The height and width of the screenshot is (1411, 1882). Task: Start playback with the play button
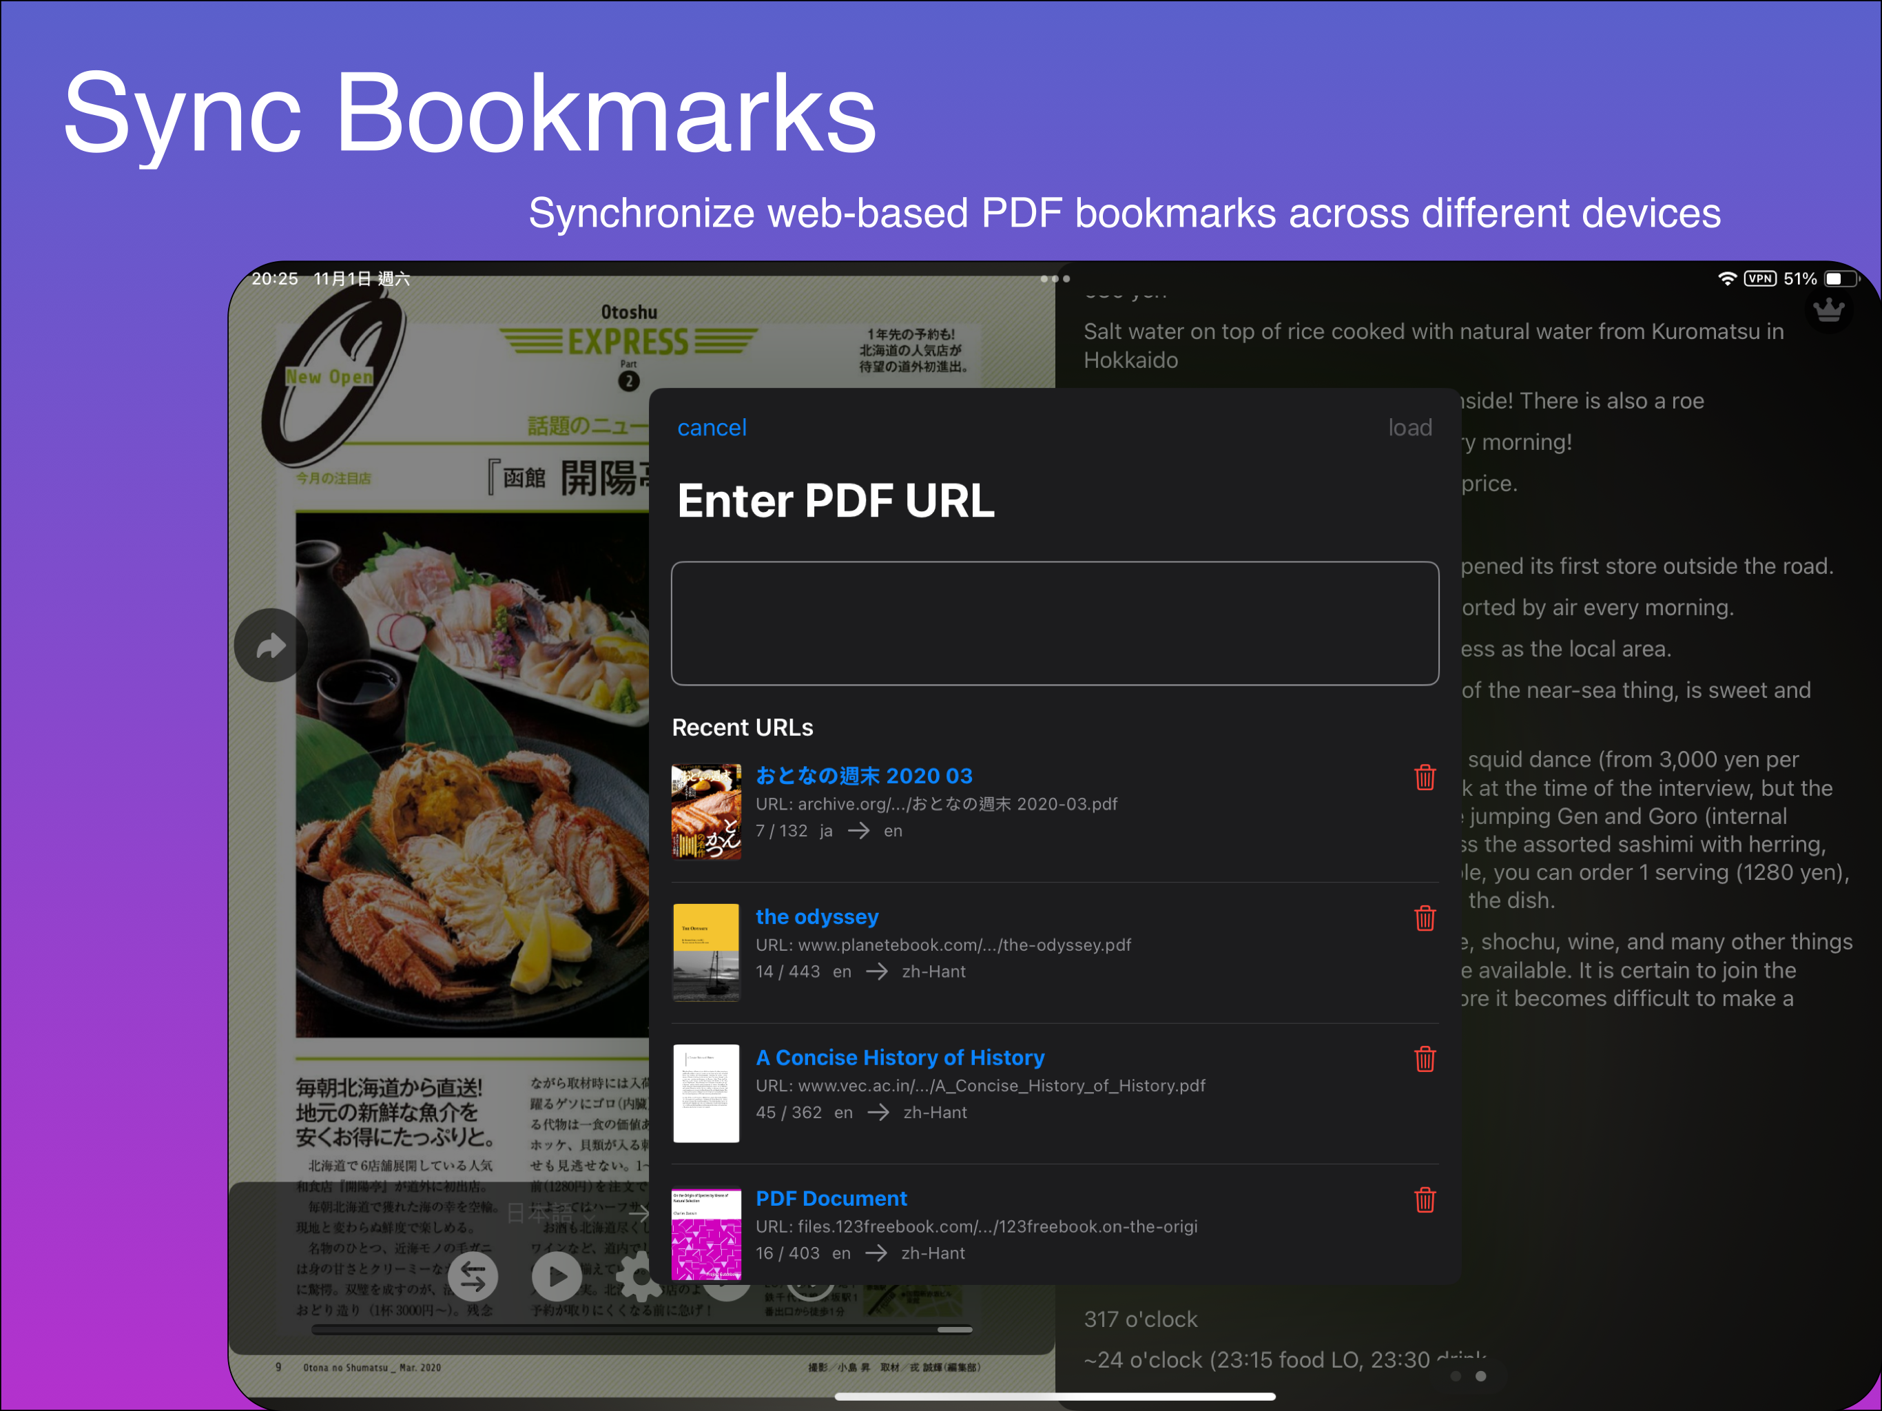[557, 1276]
